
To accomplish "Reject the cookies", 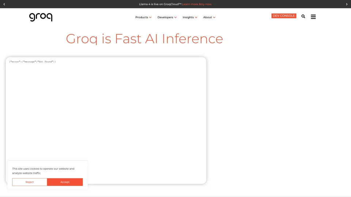I will coord(30,182).
